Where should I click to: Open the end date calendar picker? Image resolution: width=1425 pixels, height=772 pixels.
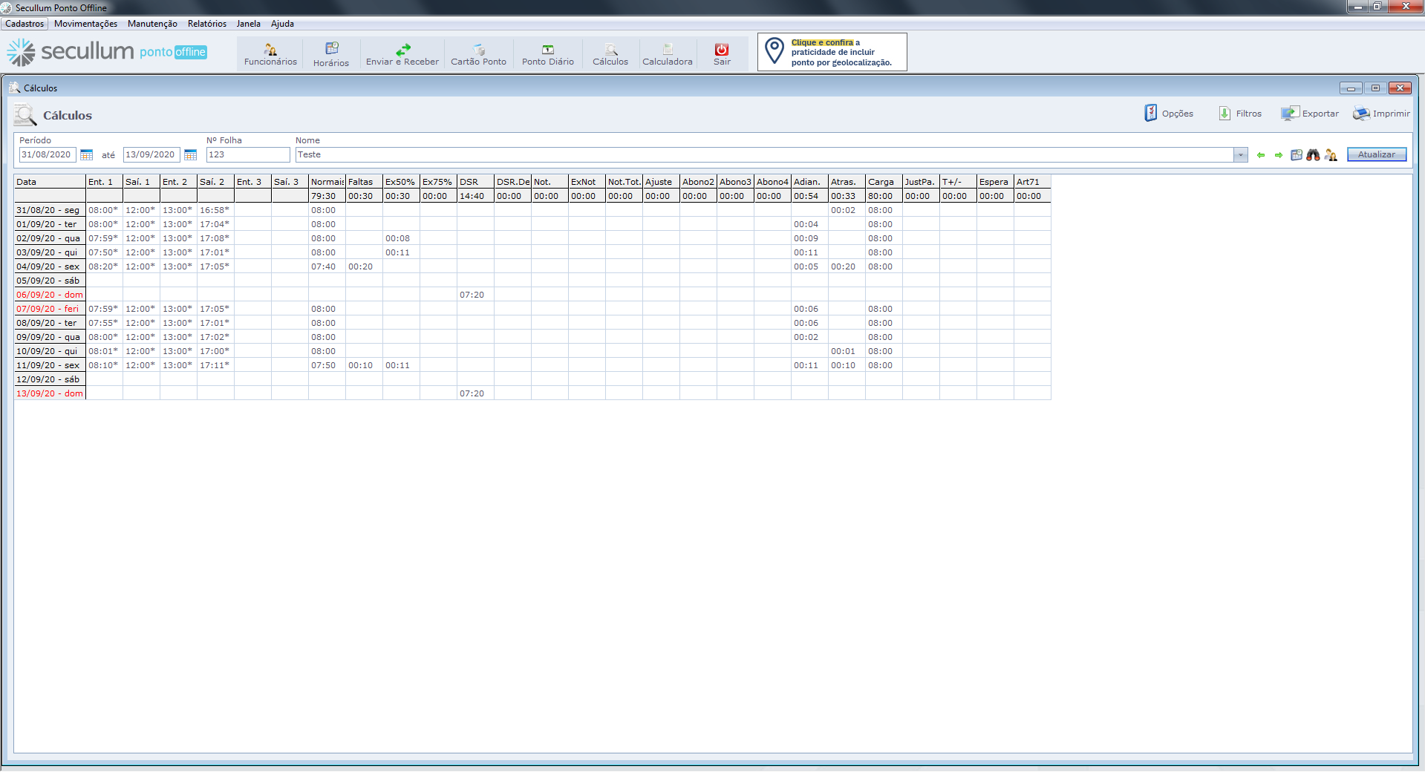190,155
